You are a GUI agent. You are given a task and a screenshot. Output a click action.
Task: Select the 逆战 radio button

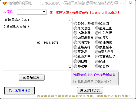[97, 62]
